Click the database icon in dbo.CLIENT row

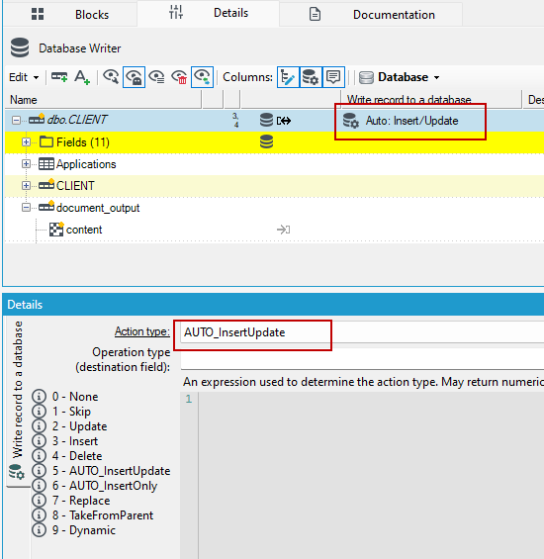click(x=266, y=120)
